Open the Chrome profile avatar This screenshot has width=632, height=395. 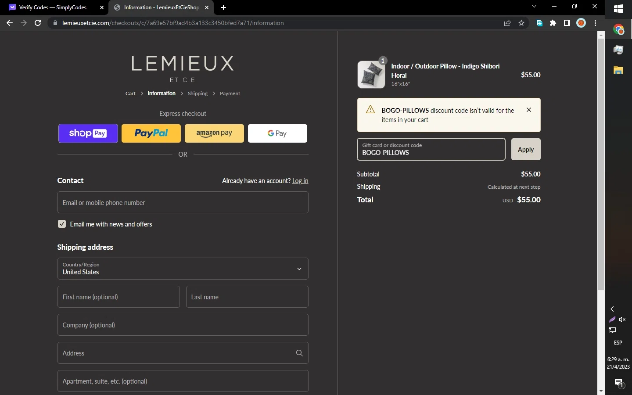tap(581, 23)
